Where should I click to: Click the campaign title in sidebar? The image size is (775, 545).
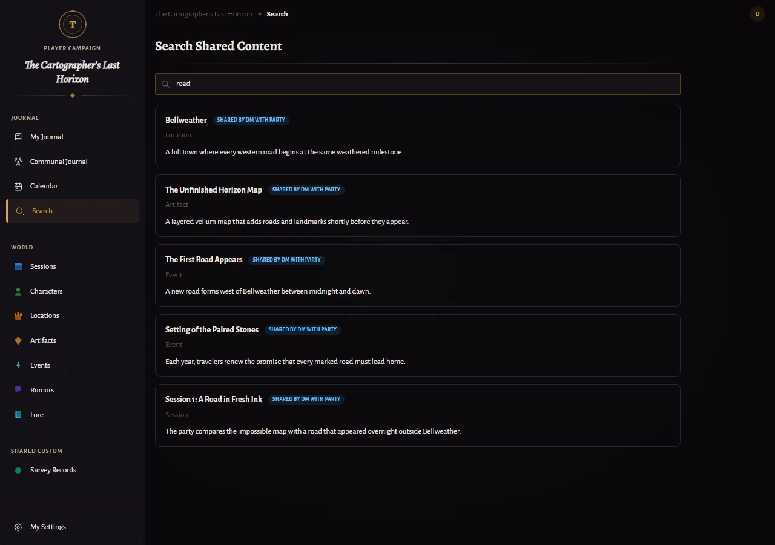[73, 72]
